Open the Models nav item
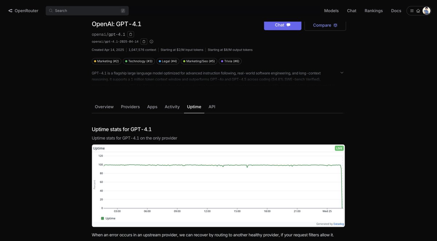This screenshot has width=437, height=241. (x=331, y=11)
